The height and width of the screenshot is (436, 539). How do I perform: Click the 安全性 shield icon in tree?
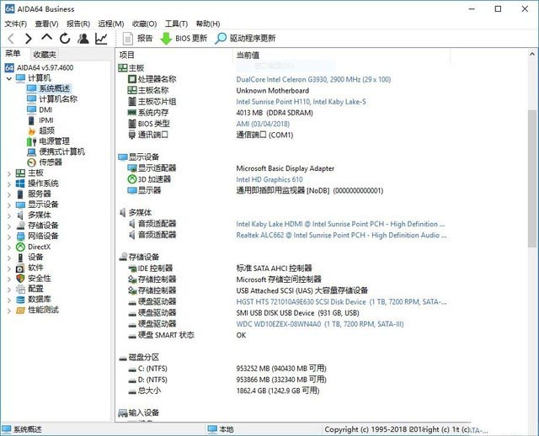pyautogui.click(x=20, y=279)
